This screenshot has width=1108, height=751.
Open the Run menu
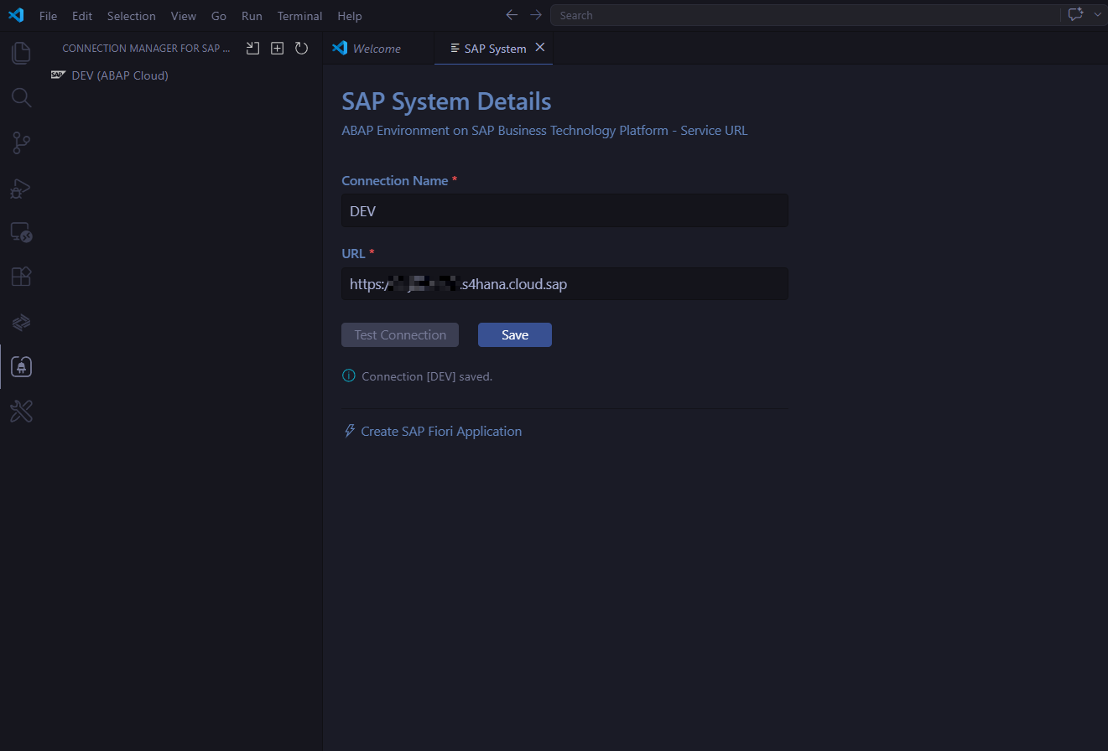(x=252, y=16)
